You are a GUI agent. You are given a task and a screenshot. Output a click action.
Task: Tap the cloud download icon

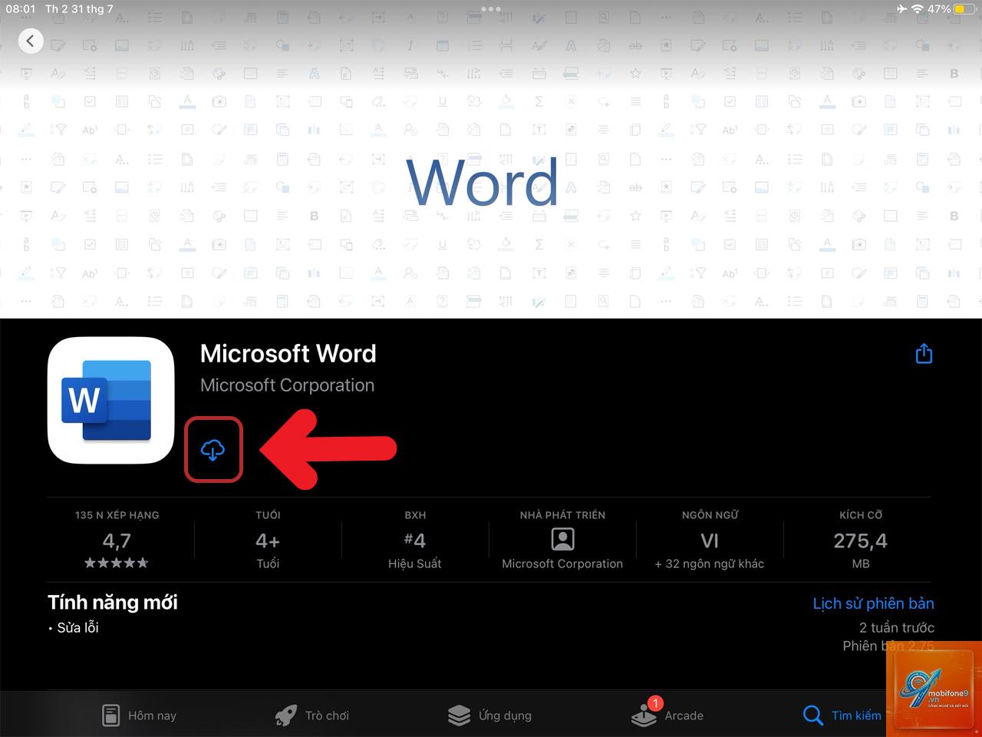click(x=213, y=450)
